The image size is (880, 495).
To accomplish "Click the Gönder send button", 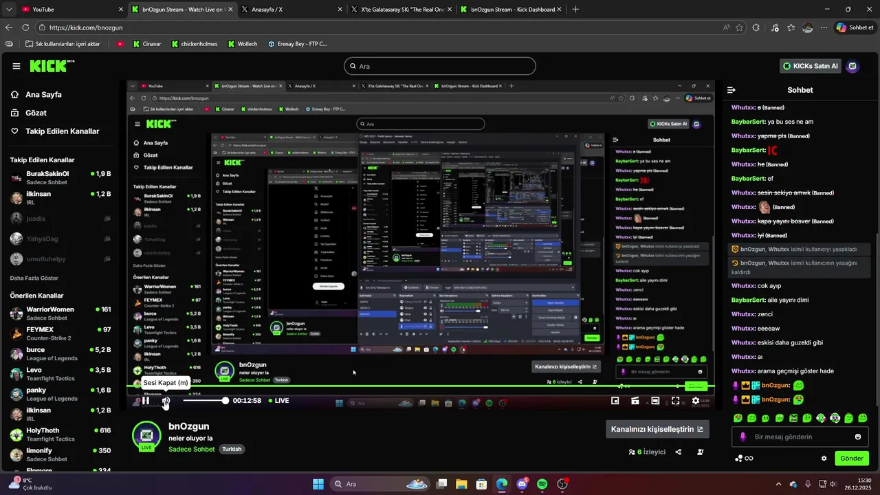I will pos(852,458).
